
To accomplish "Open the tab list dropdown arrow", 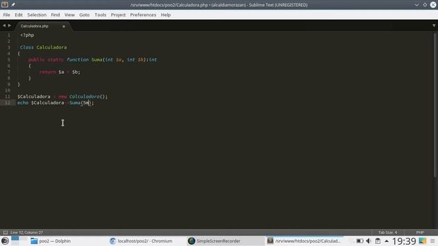I will tap(434, 25).
